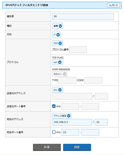
Task: Click the destination IP field 192.168.0.2
Action: [x=72, y=122]
